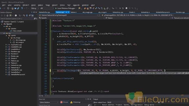Switch to the VertexBuffer.cpp tab
The width and height of the screenshot is (189, 106).
[x=44, y=12]
